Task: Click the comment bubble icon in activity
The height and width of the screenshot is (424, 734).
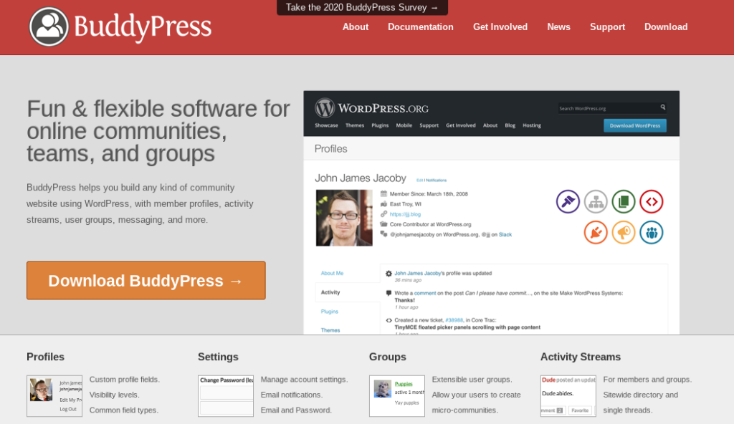Action: (389, 293)
